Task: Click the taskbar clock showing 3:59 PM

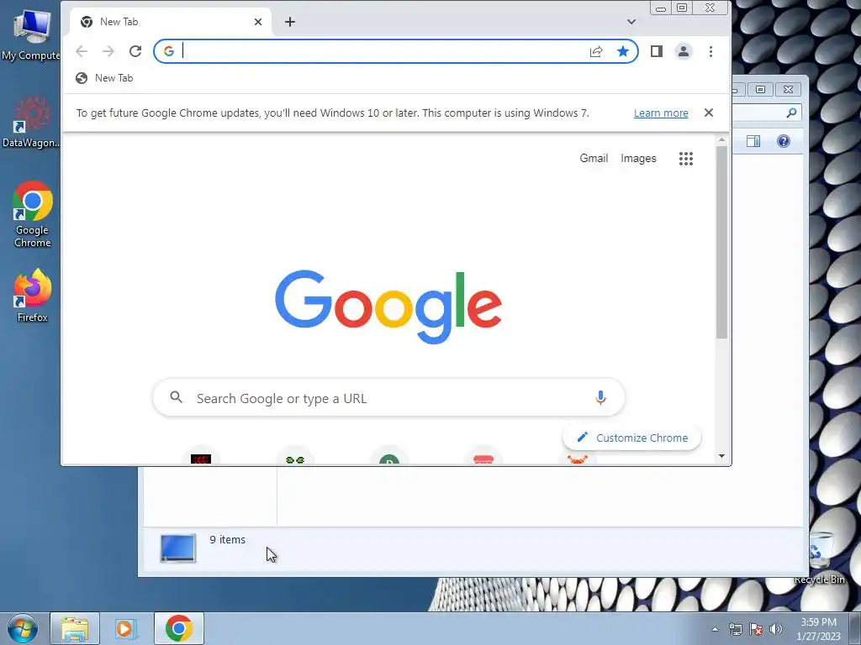Action: 818,629
